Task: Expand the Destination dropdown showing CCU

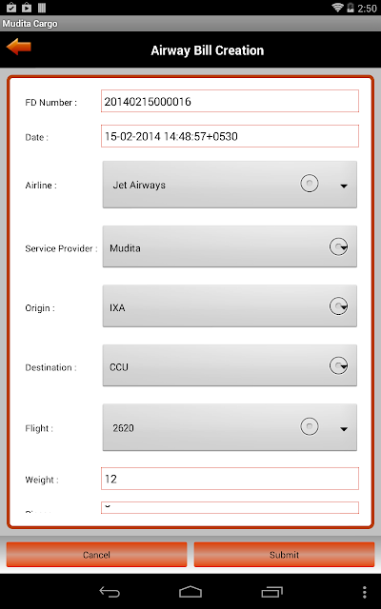Action: pyautogui.click(x=230, y=365)
